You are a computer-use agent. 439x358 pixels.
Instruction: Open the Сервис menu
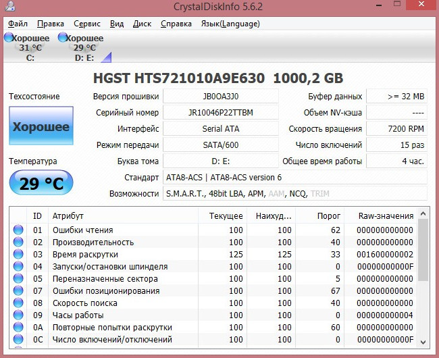pyautogui.click(x=87, y=24)
